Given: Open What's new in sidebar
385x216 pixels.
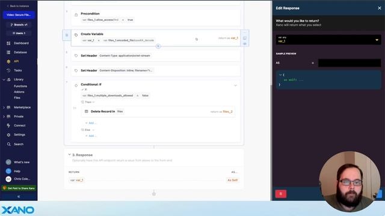Looking at the screenshot, I should [22, 162].
